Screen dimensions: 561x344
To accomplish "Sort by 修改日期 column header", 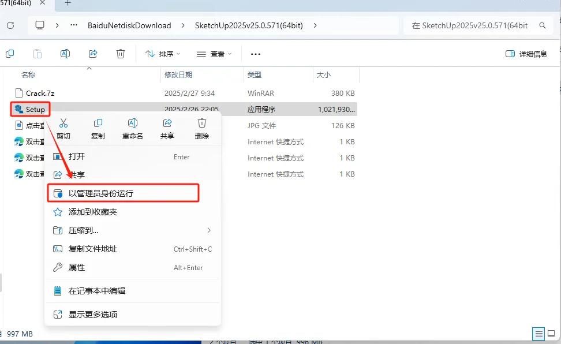I will click(x=178, y=75).
